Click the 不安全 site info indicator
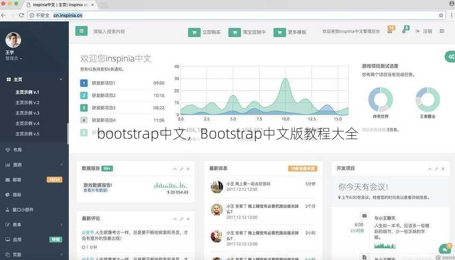 click(x=40, y=15)
